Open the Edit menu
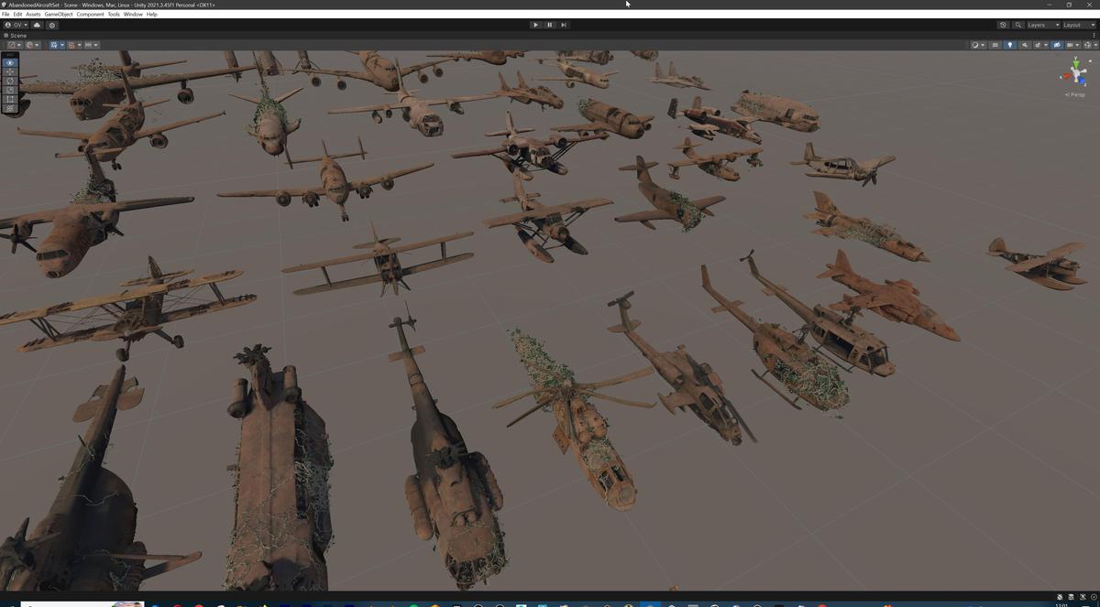Image resolution: width=1100 pixels, height=607 pixels. pos(17,15)
